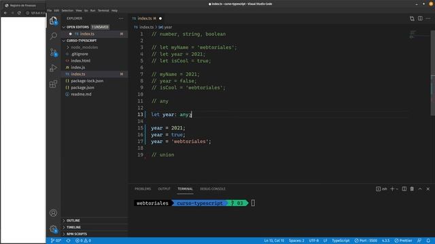Open index.js in the explorer
Viewport: 435px width, 244px height.
[78, 68]
